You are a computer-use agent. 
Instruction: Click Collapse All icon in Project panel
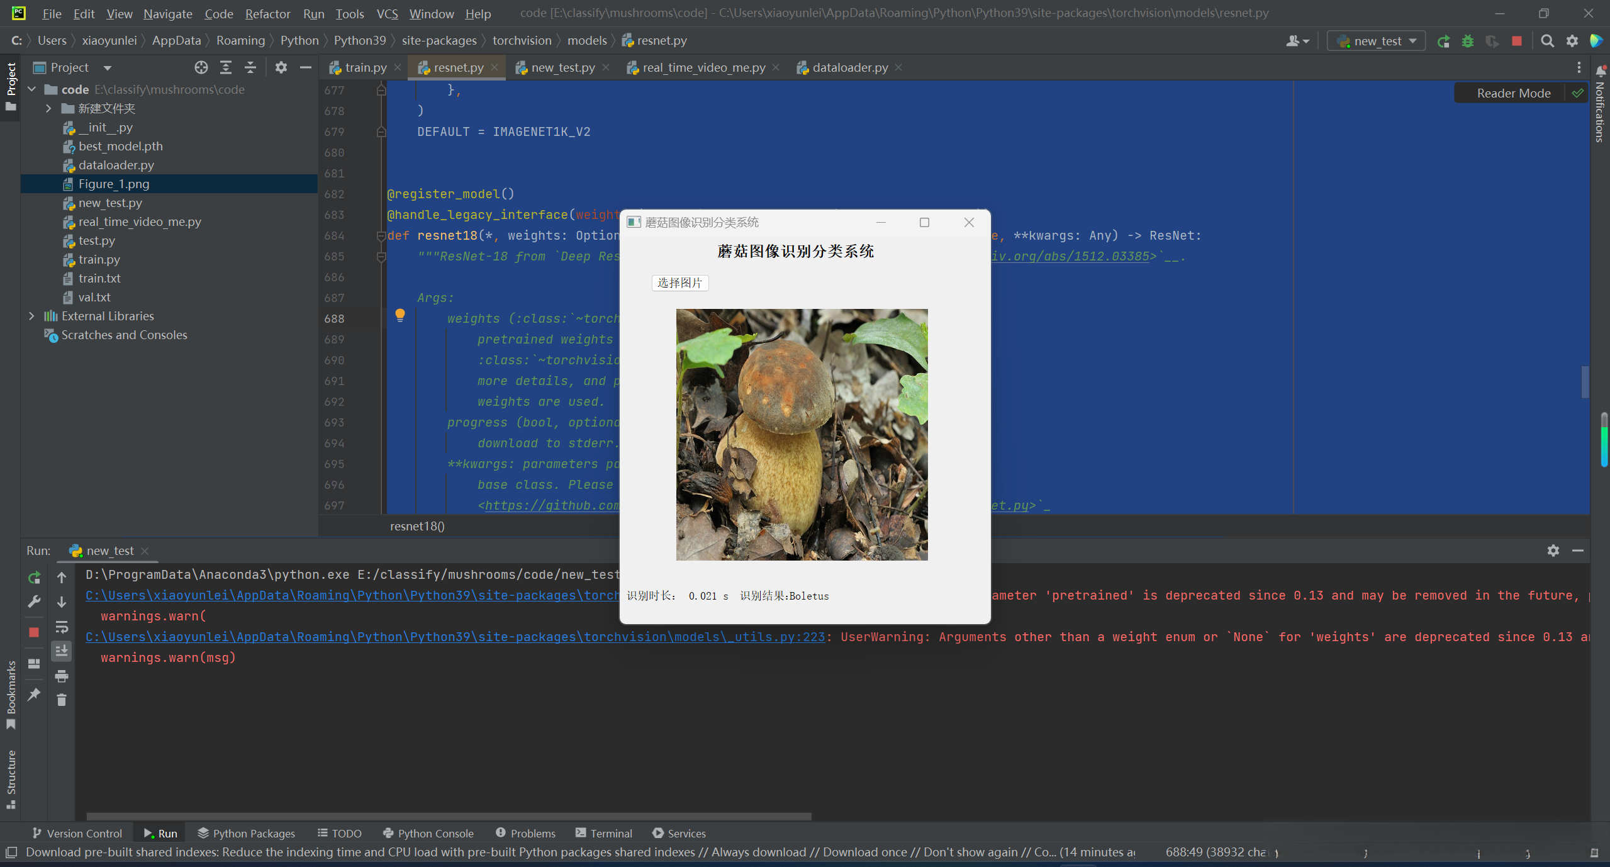(x=250, y=67)
